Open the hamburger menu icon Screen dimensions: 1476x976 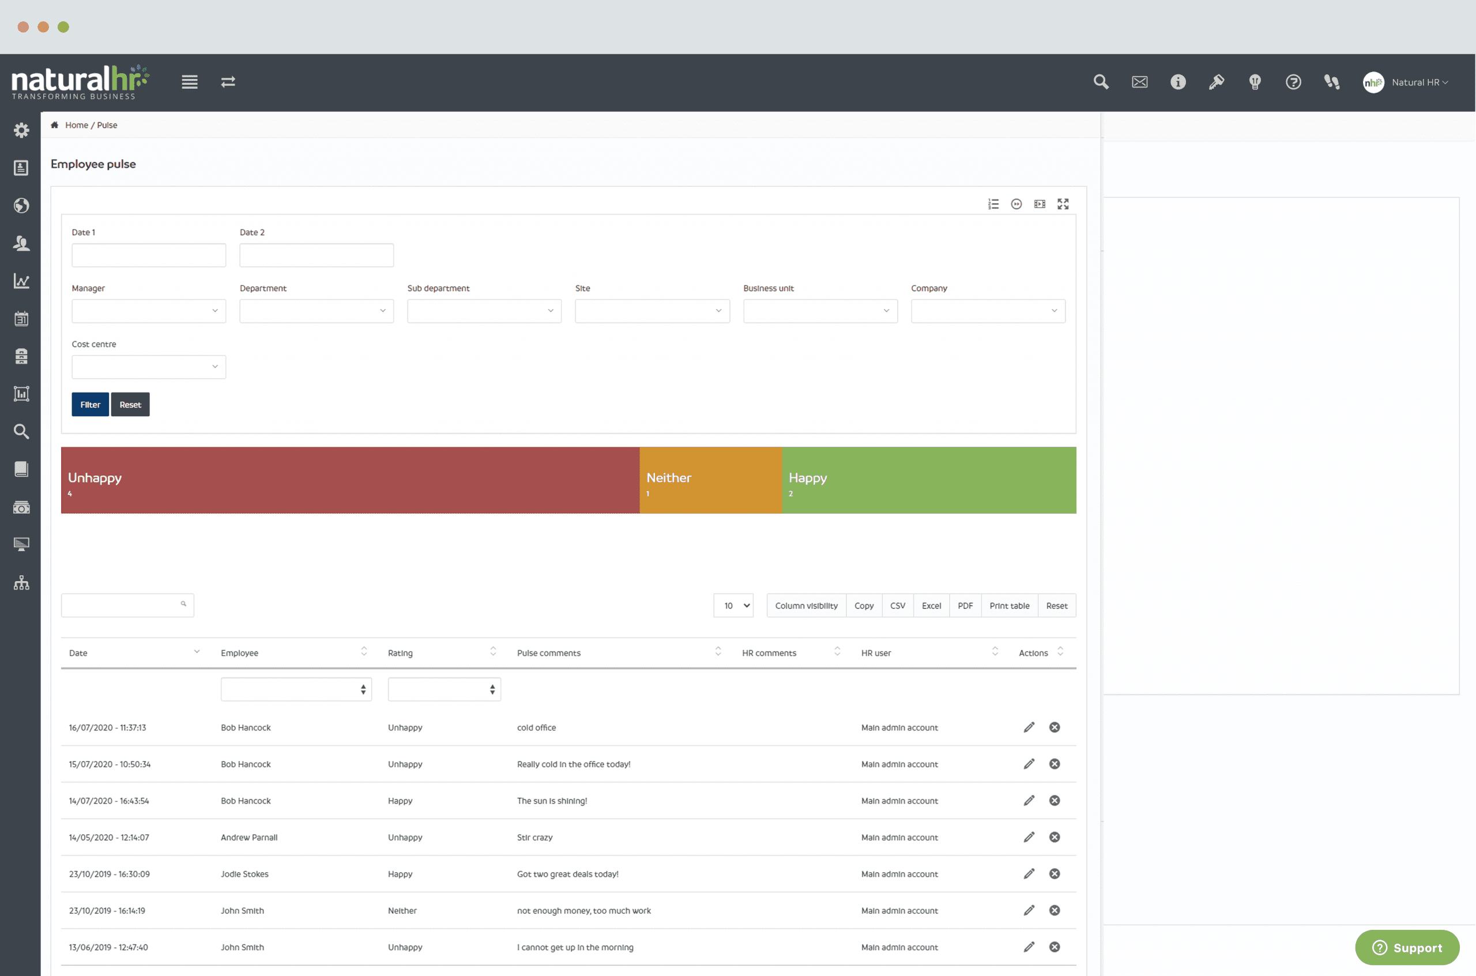pyautogui.click(x=190, y=82)
